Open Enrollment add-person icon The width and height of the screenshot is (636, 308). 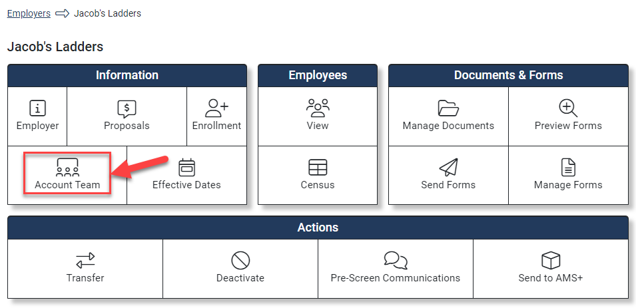tap(216, 108)
